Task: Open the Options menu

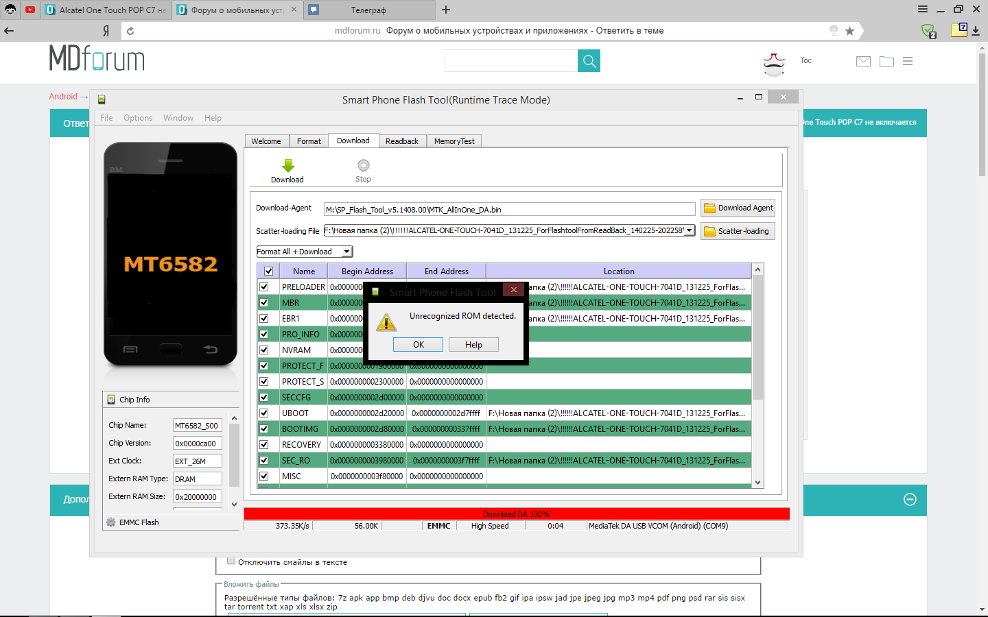Action: point(138,118)
